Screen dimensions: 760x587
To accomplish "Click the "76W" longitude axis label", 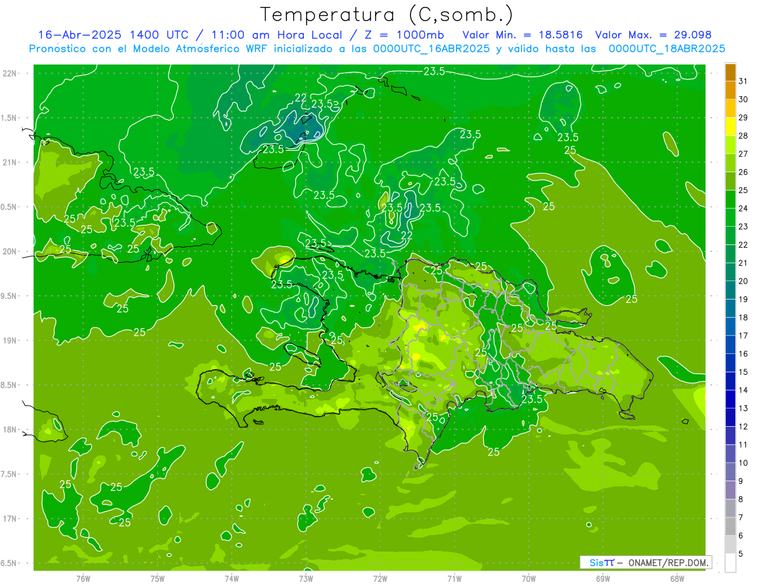I will [x=83, y=578].
